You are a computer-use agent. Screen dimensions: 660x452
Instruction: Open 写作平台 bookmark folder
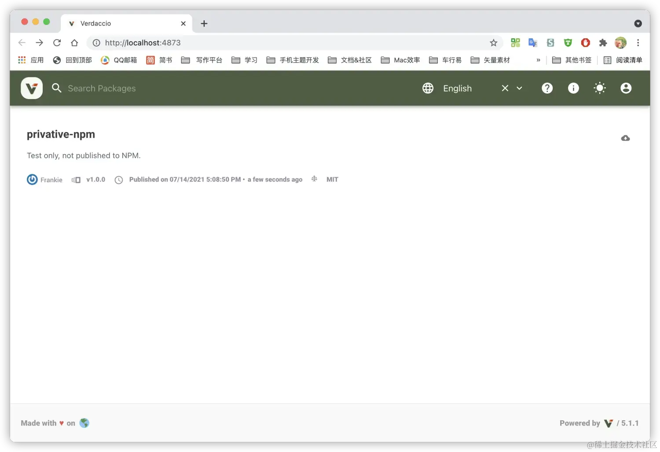(x=202, y=60)
